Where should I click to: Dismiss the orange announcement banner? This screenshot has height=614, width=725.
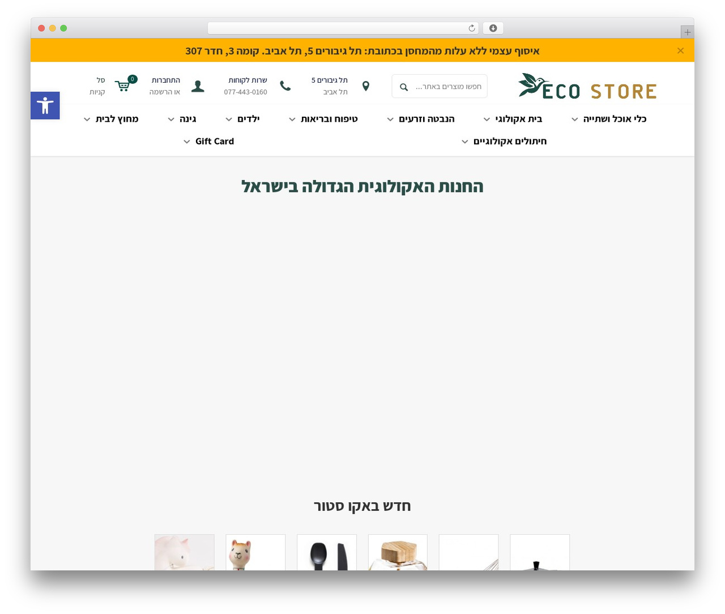click(x=680, y=50)
